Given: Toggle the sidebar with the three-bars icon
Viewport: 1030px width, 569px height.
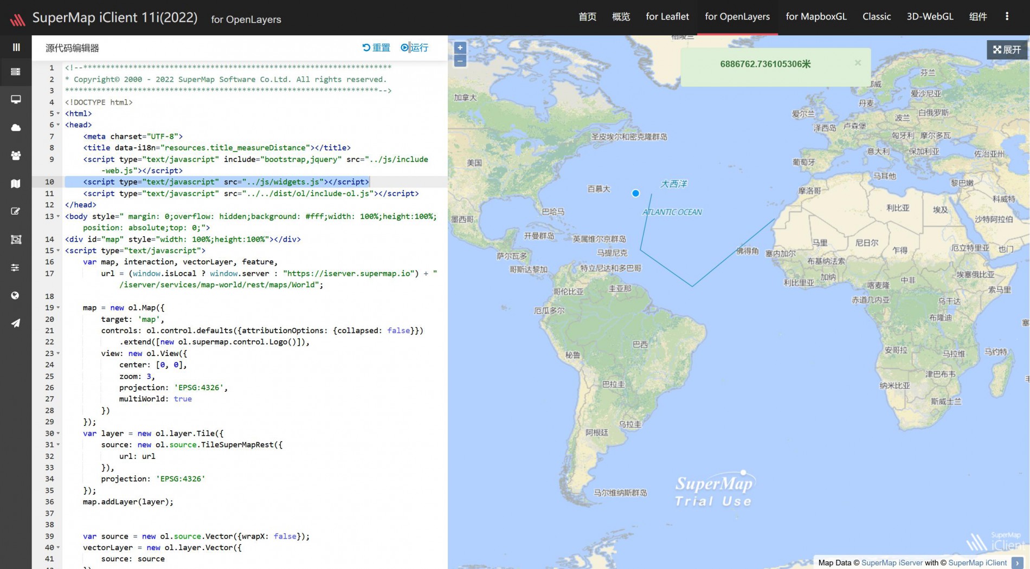Looking at the screenshot, I should coord(16,47).
